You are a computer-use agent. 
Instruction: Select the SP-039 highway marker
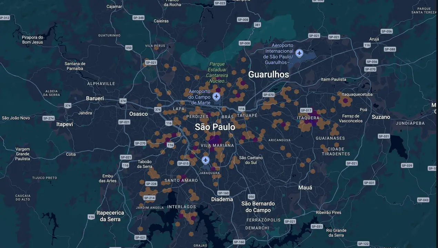pos(407,166)
